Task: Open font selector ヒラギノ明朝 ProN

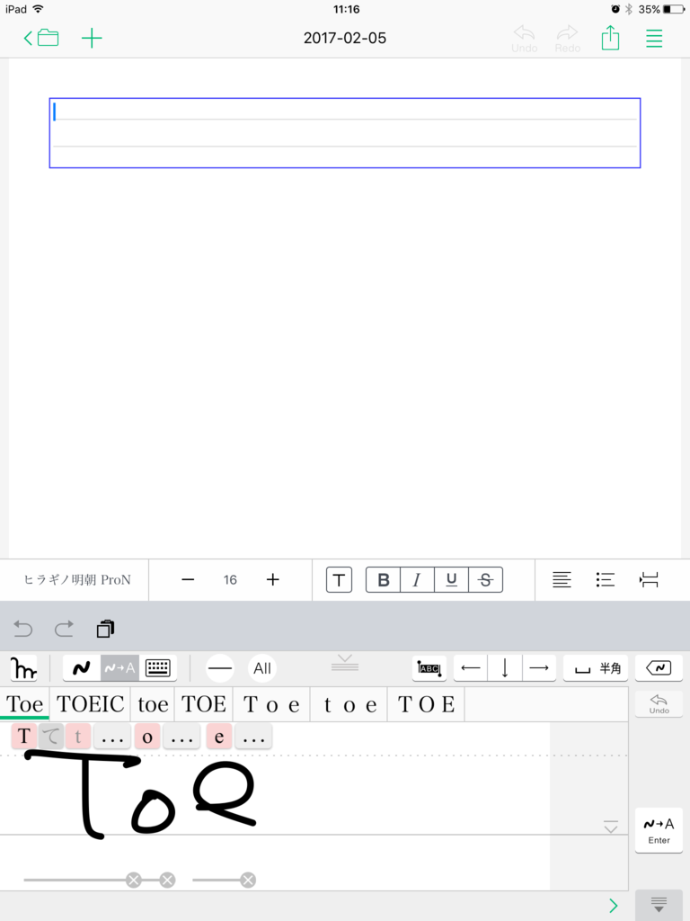Action: (77, 580)
